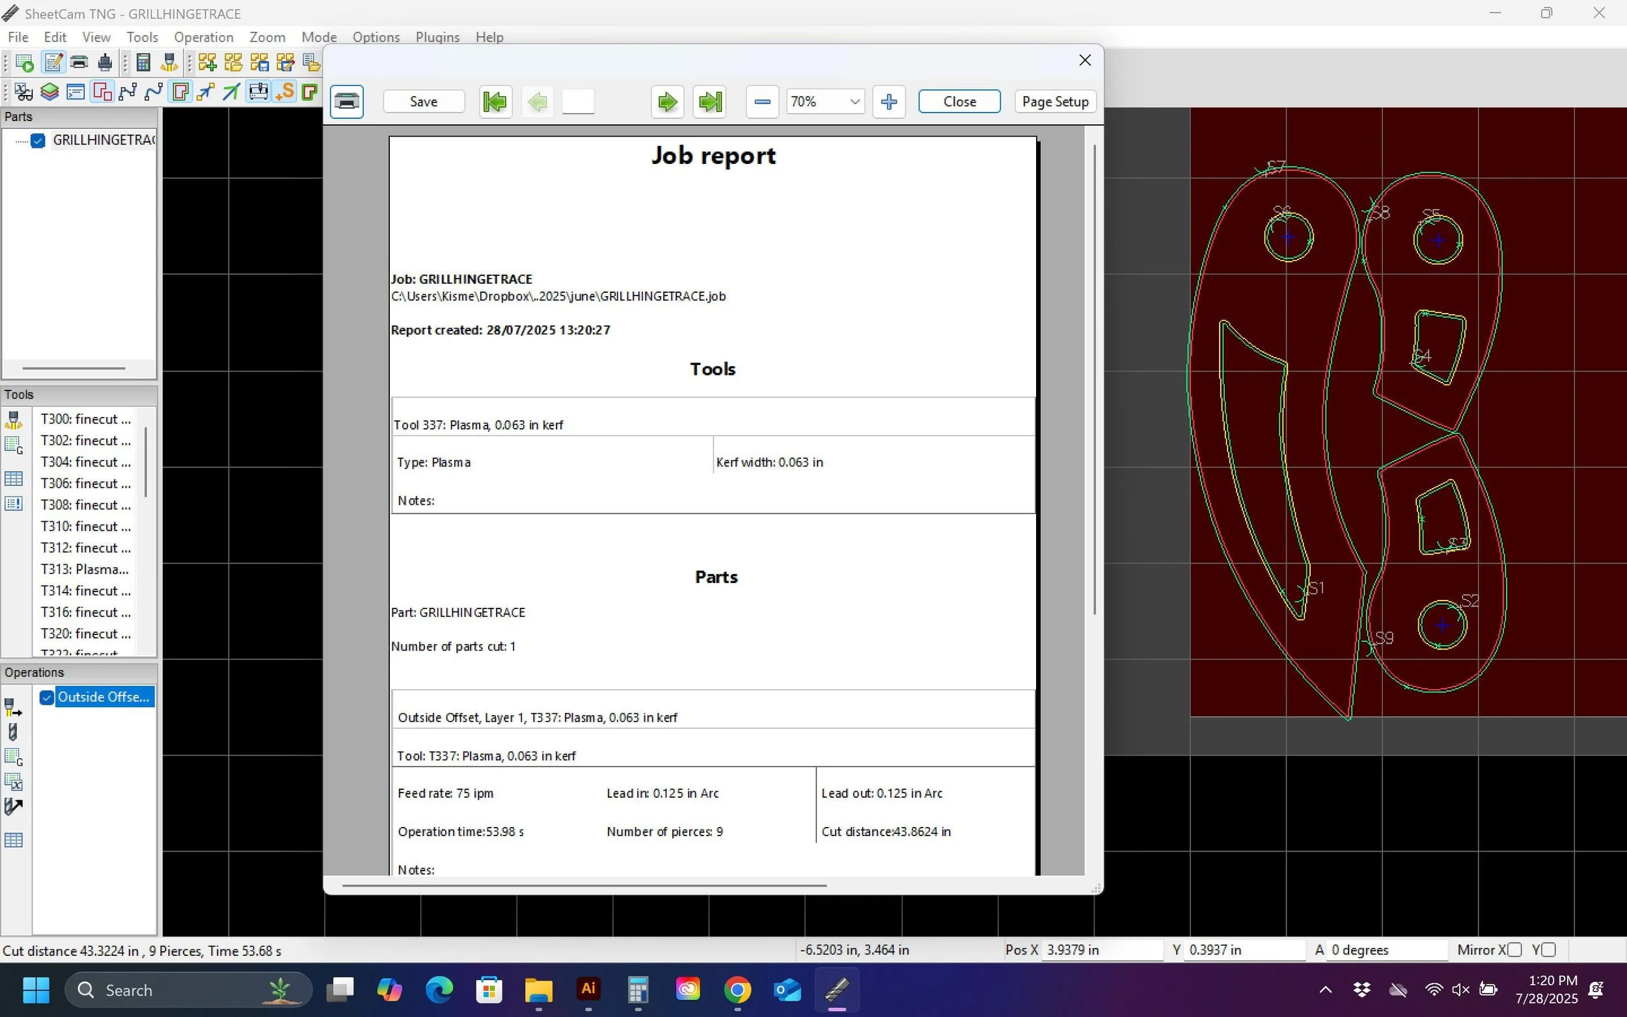1627x1017 pixels.
Task: Go to first page of report
Action: click(495, 102)
